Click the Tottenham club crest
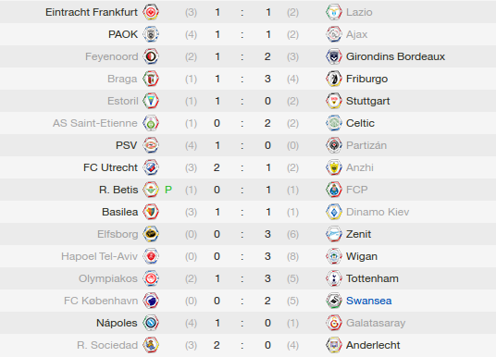The image size is (496, 357). click(334, 278)
